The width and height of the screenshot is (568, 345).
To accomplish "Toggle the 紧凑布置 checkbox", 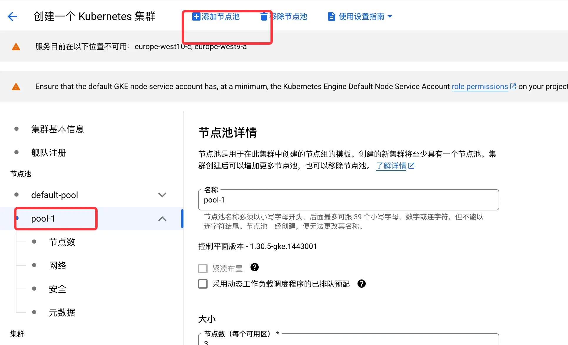I will pos(203,268).
